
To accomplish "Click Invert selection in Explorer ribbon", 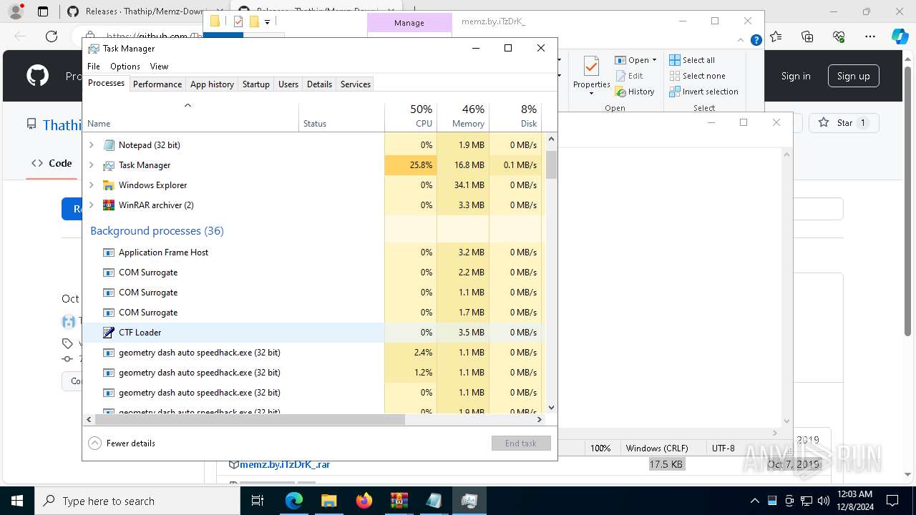I will (x=703, y=92).
